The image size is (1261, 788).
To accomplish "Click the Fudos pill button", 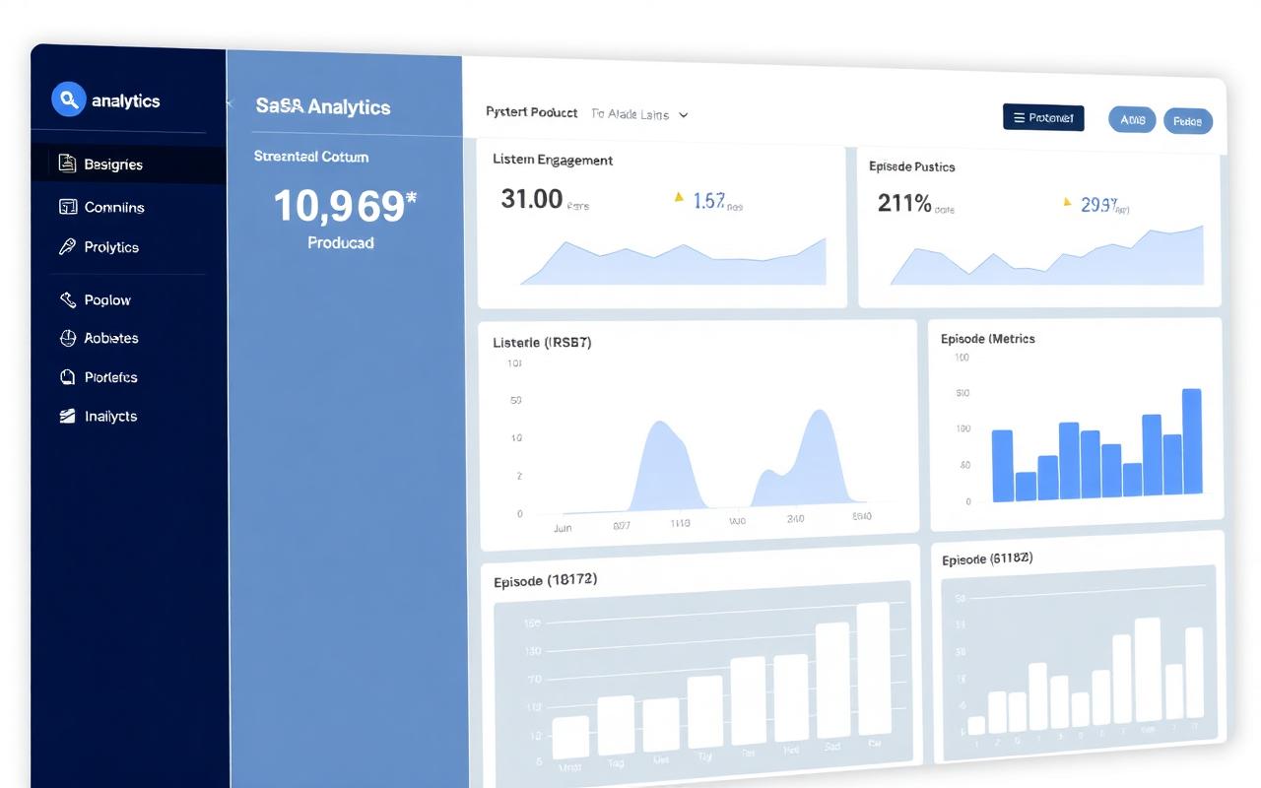I will pos(1188,121).
